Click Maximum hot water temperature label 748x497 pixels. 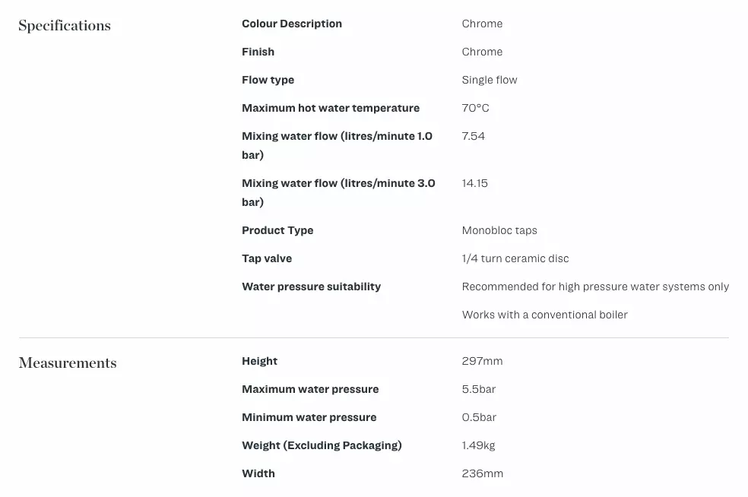331,108
